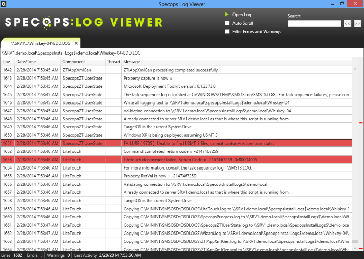Click the vertical scrollbar track
This screenshot has height=259, width=364.
point(360,182)
